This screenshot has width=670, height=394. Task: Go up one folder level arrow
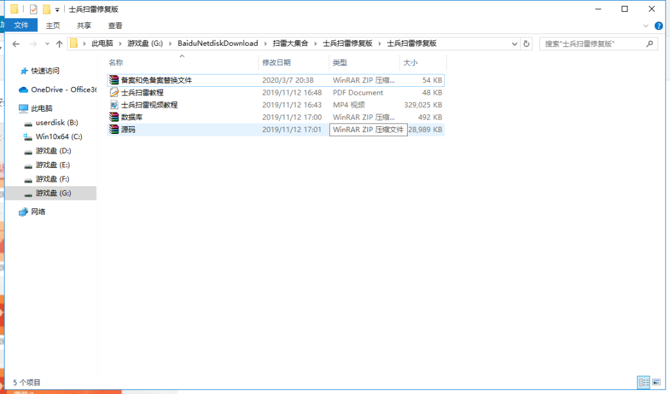tap(60, 44)
